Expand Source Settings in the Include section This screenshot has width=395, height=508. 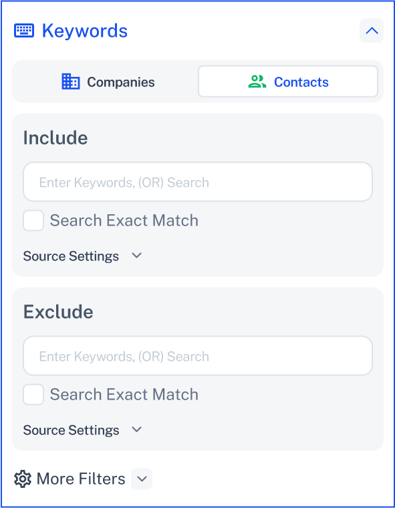coord(82,256)
